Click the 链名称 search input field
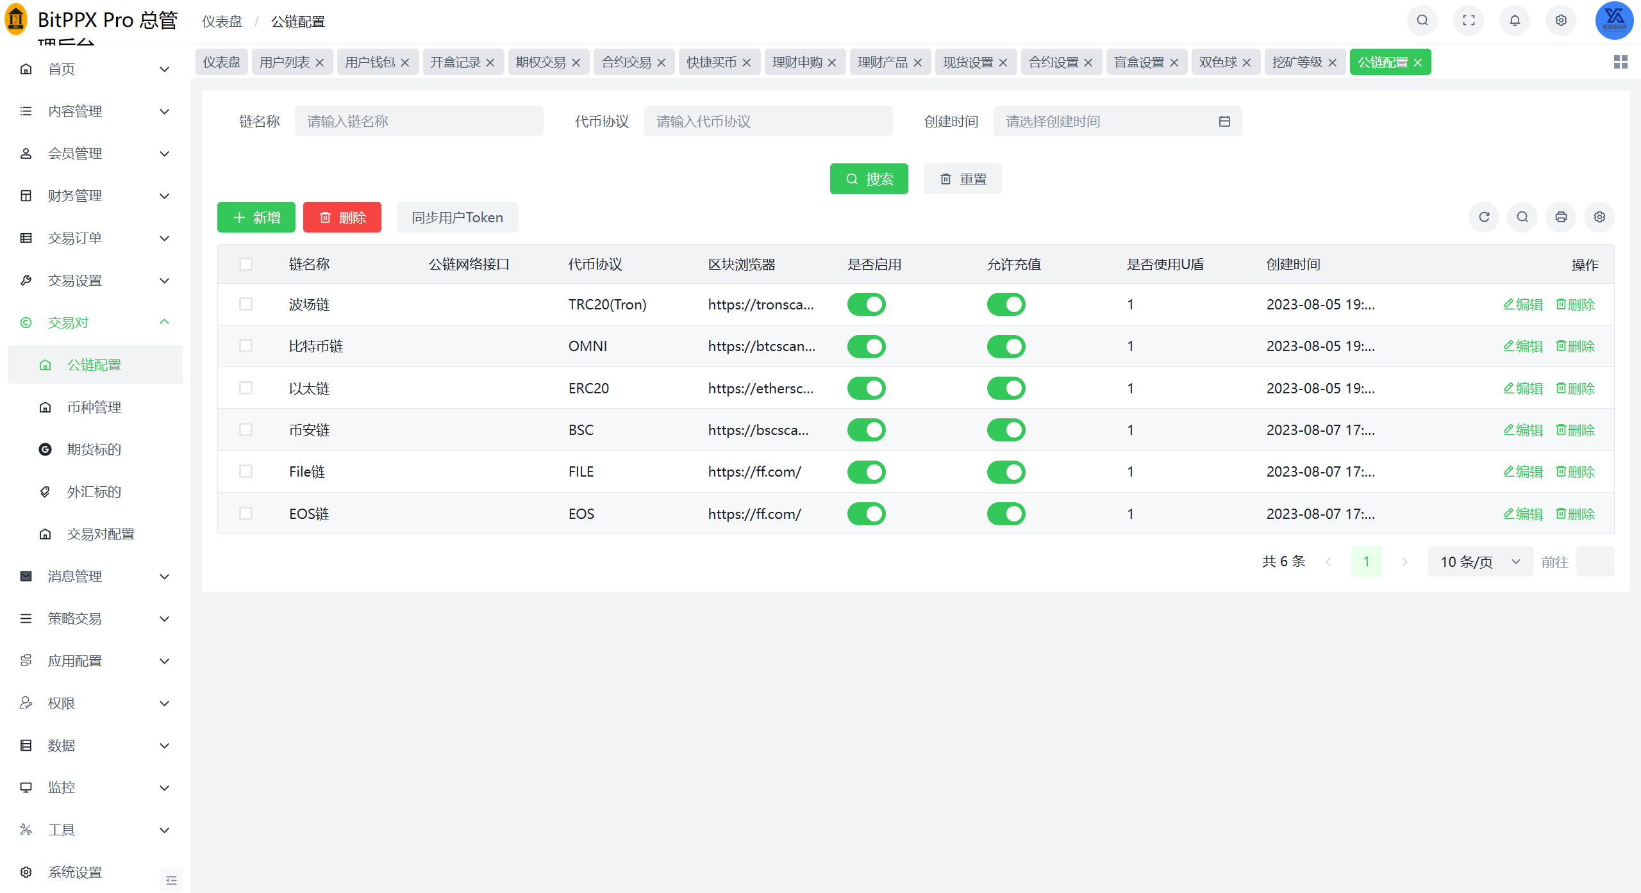1641x893 pixels. click(x=419, y=121)
